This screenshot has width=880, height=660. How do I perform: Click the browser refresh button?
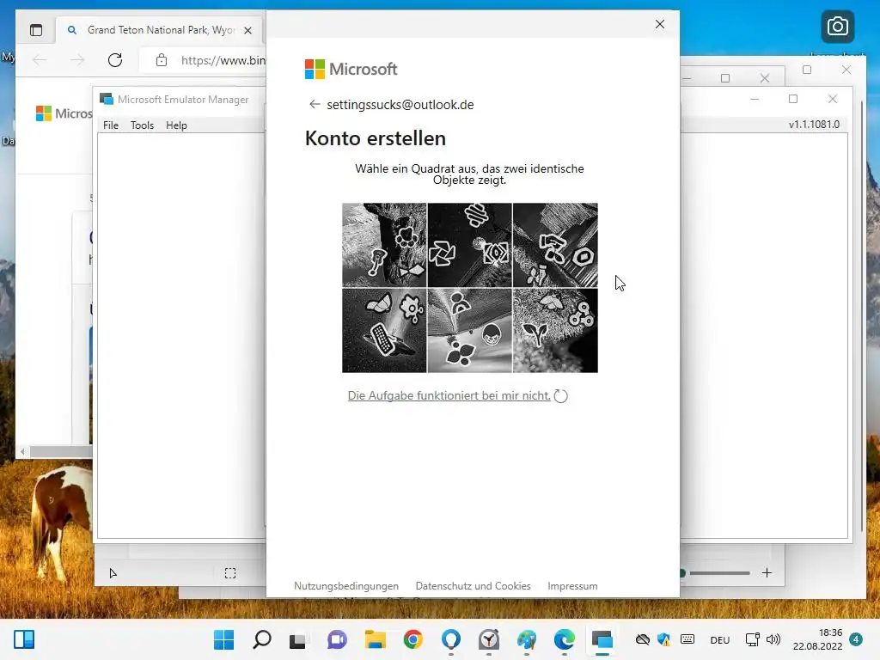click(x=115, y=60)
